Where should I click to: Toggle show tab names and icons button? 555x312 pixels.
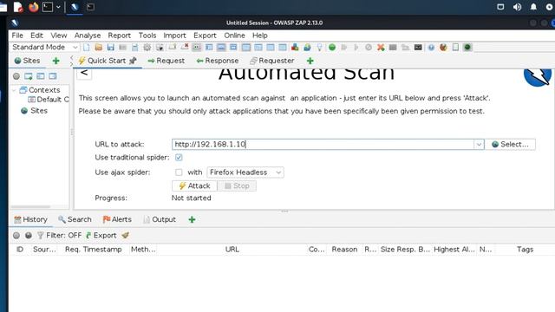pyautogui.click(x=197, y=47)
